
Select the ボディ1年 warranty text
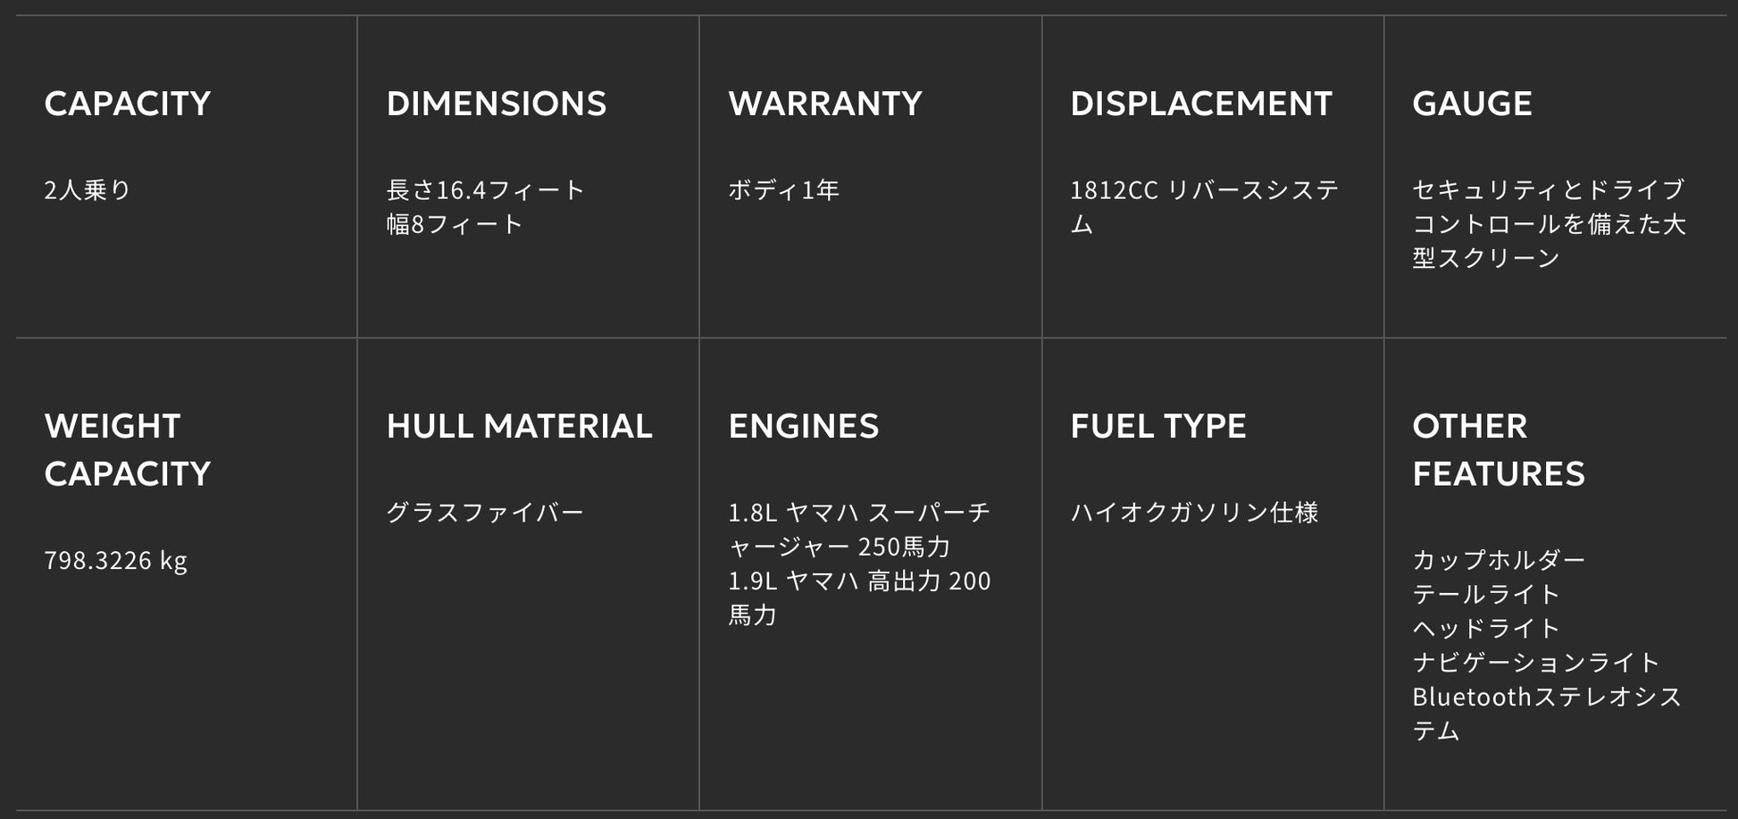(x=783, y=190)
